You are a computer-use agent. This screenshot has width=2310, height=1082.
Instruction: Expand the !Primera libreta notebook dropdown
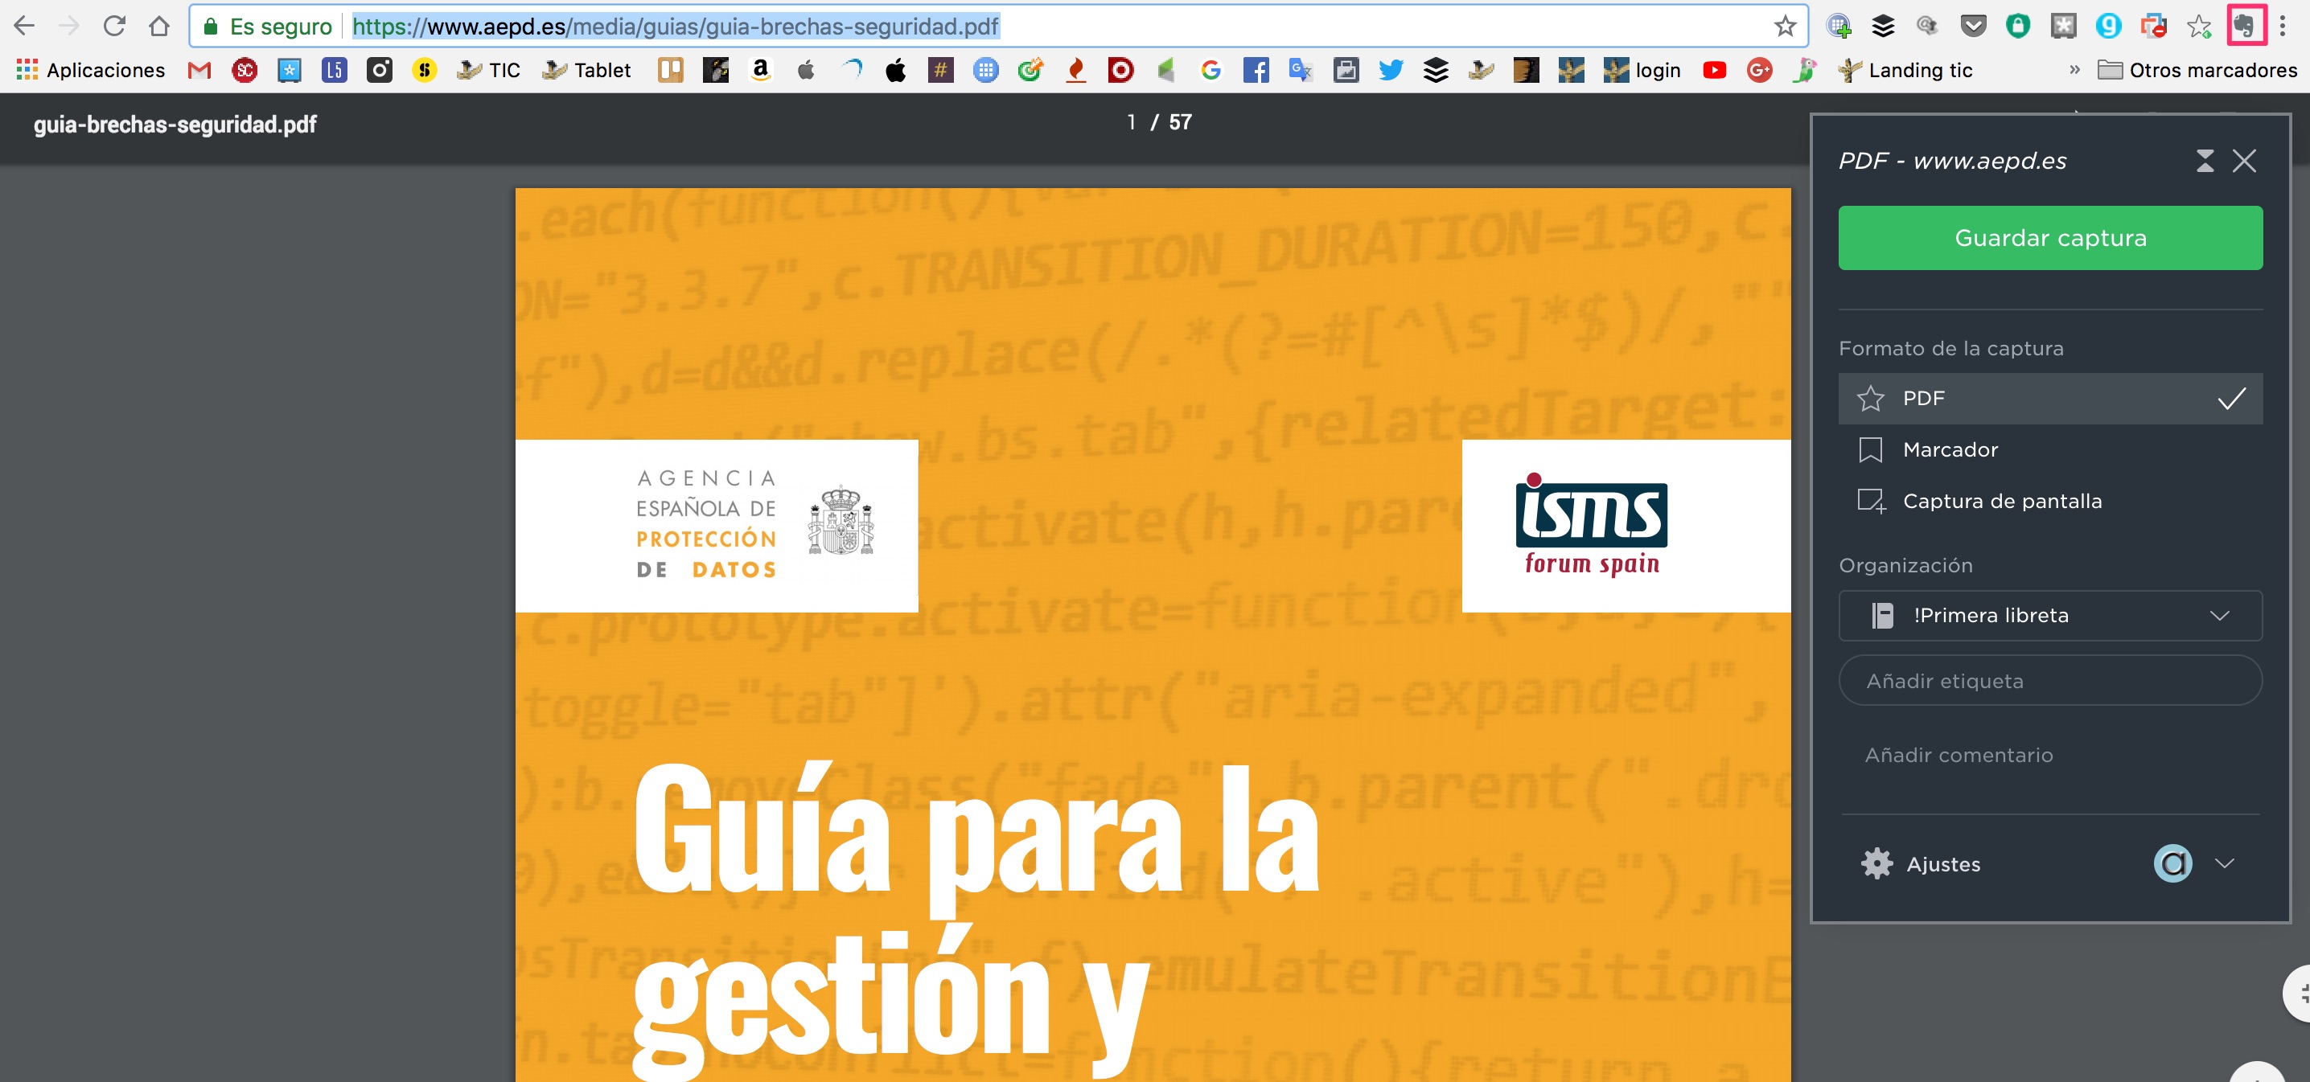(2050, 615)
